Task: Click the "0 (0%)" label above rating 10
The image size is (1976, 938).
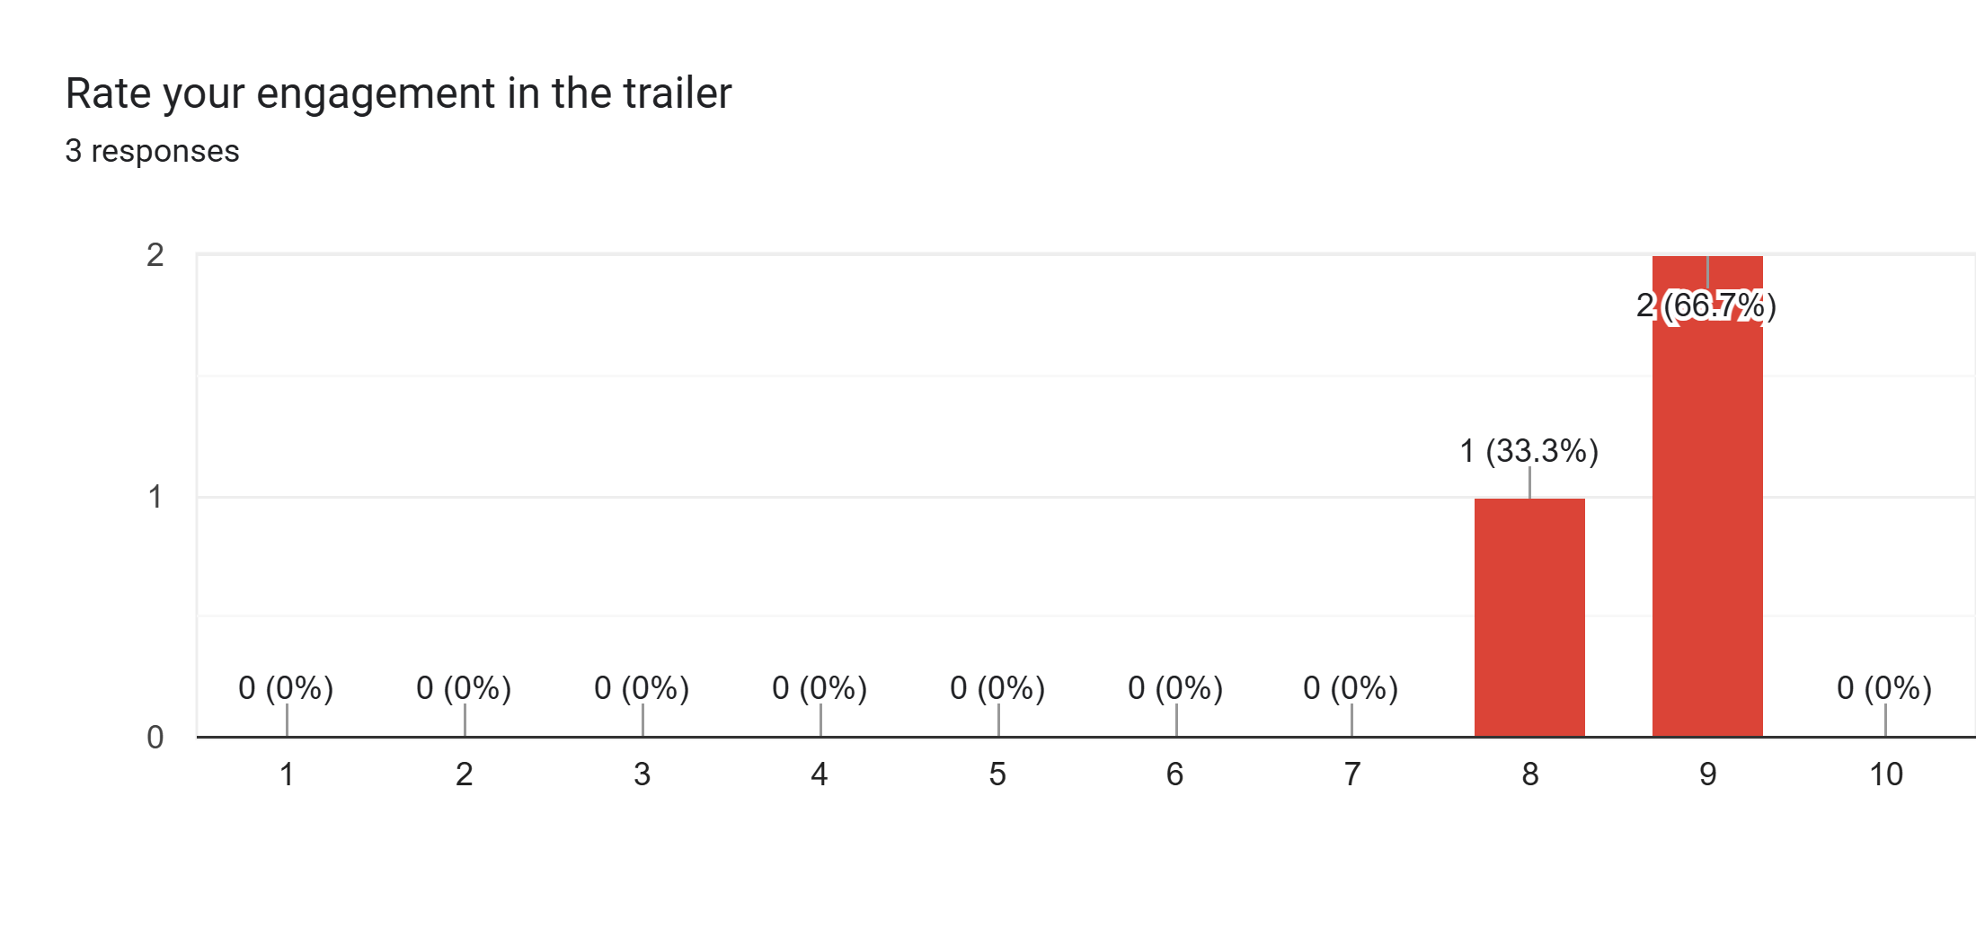Action: pyautogui.click(x=1884, y=687)
